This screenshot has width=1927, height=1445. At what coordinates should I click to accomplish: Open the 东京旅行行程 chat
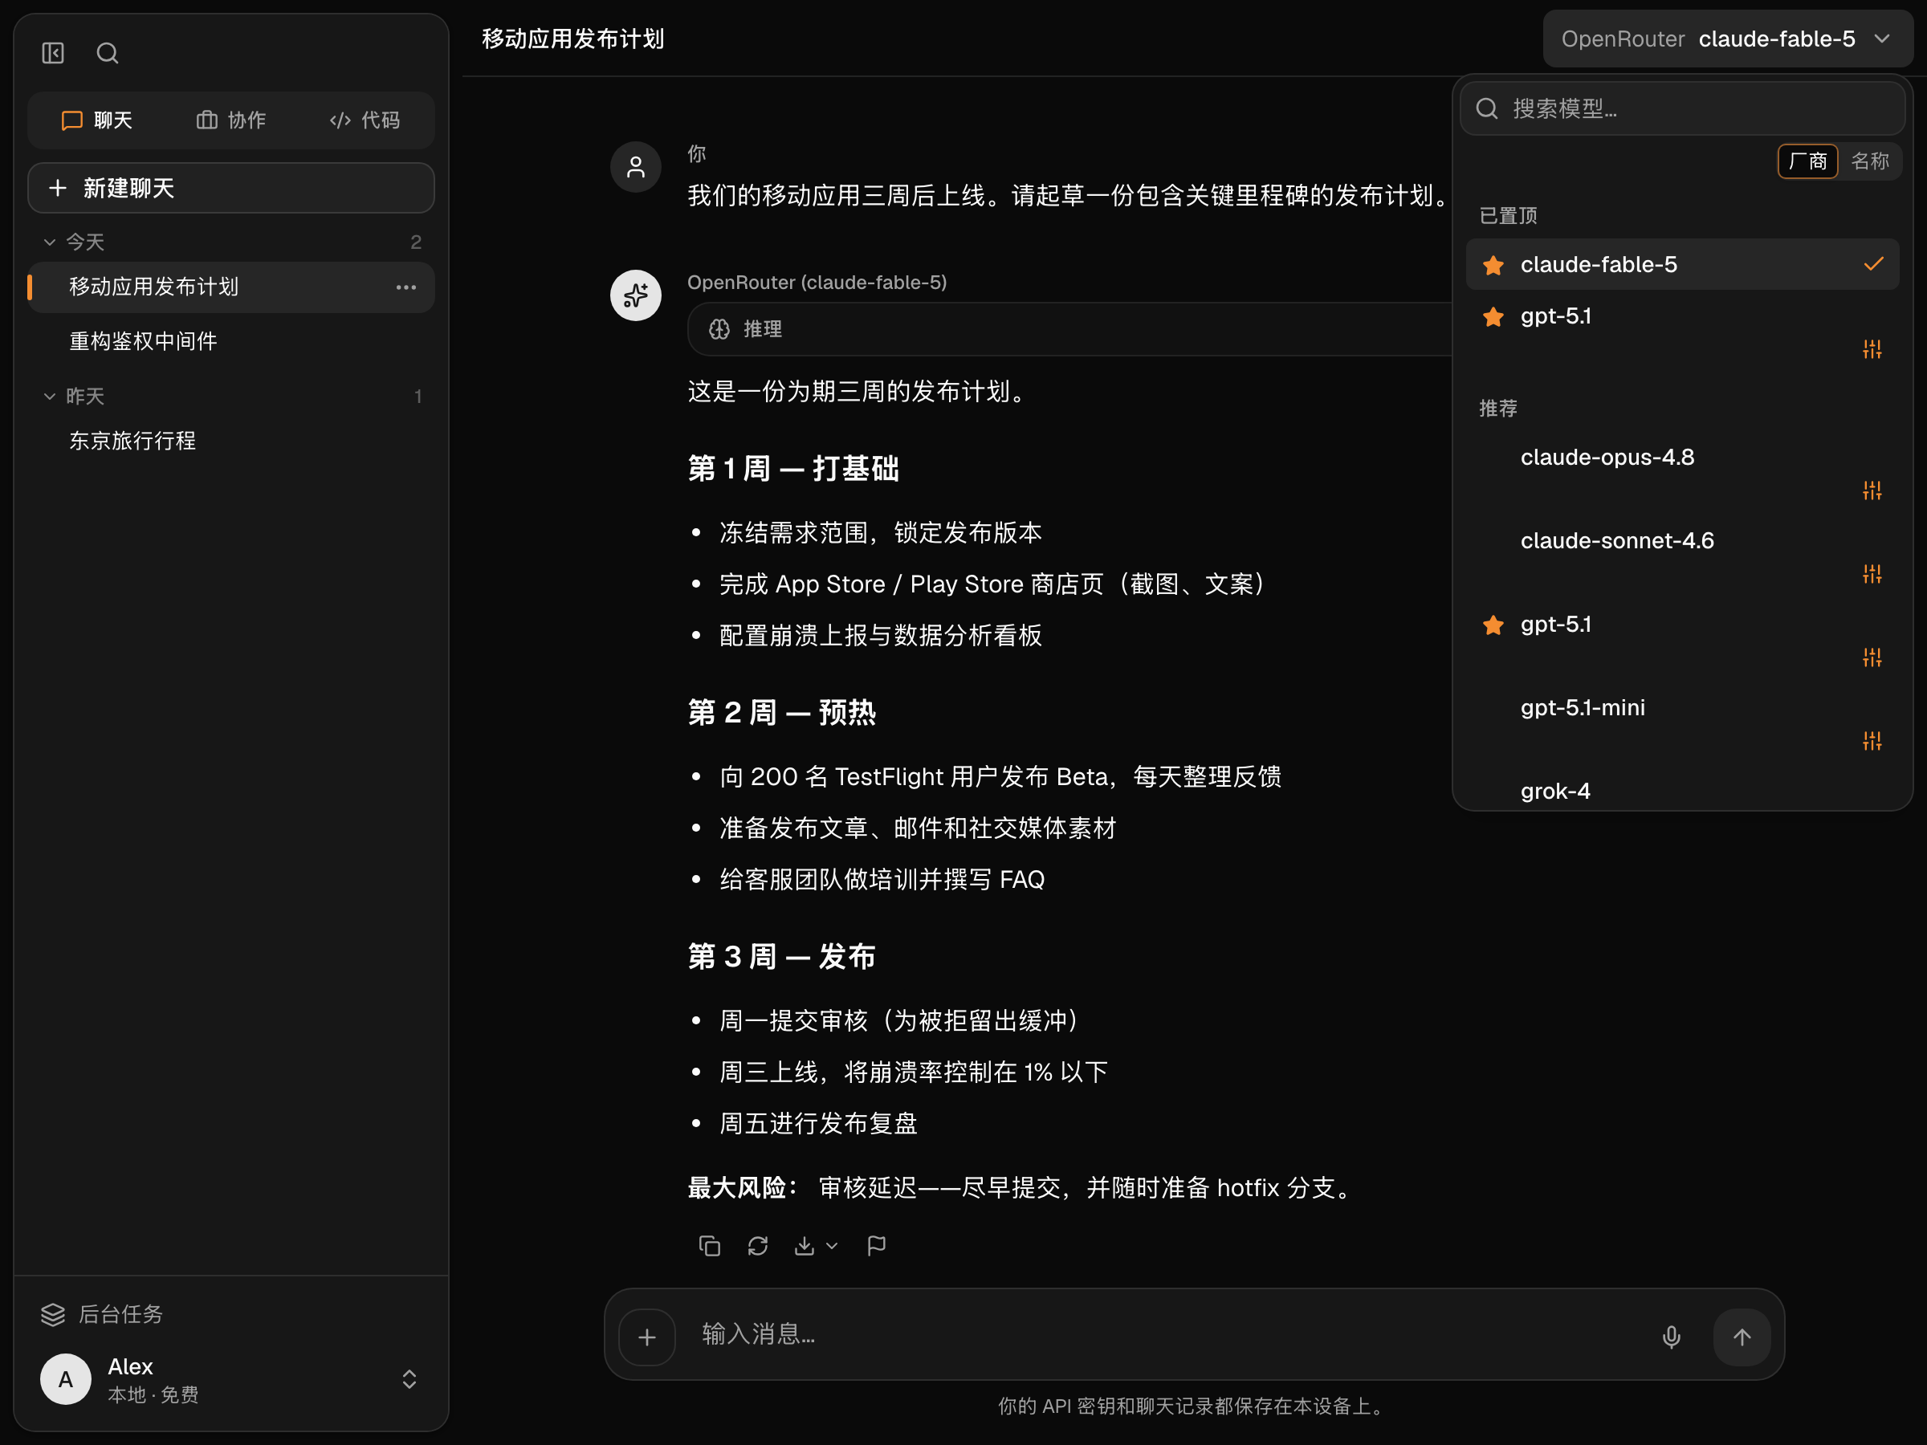[231, 441]
